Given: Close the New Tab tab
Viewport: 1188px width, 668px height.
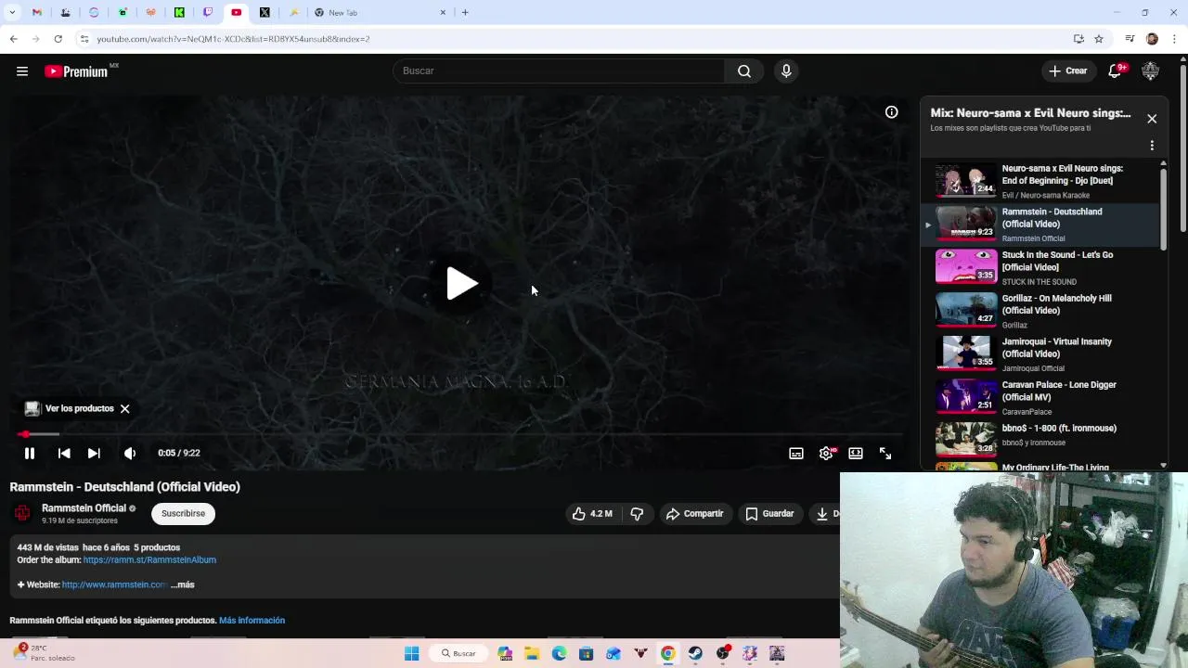Looking at the screenshot, I should point(443,12).
